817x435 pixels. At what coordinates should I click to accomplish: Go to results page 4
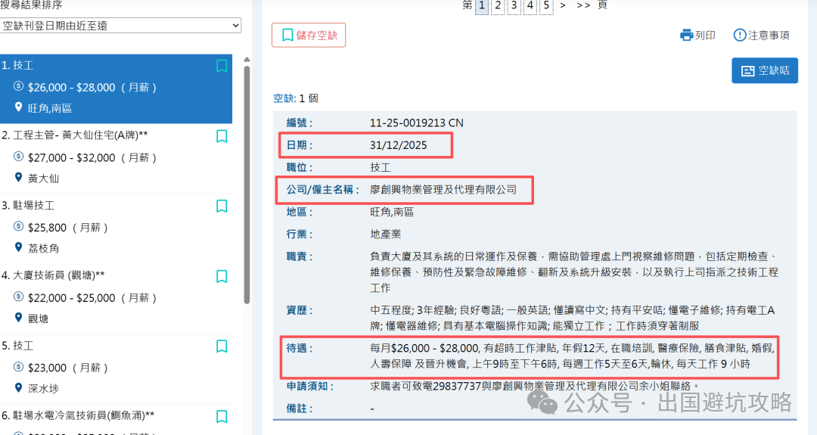(530, 6)
